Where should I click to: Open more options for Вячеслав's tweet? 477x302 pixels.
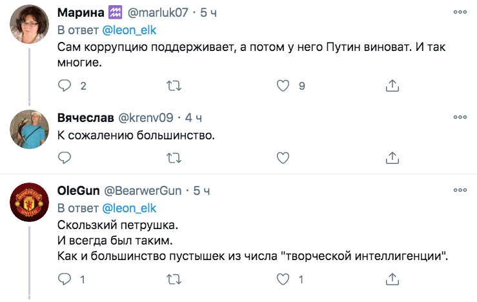point(460,117)
